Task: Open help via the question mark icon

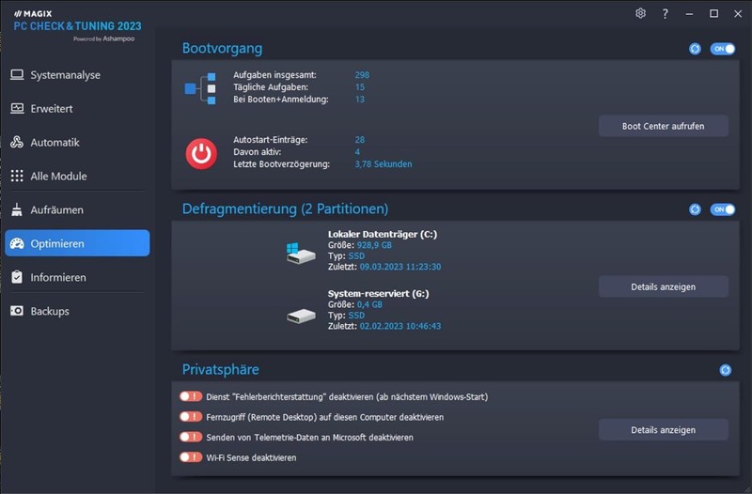Action: [666, 14]
